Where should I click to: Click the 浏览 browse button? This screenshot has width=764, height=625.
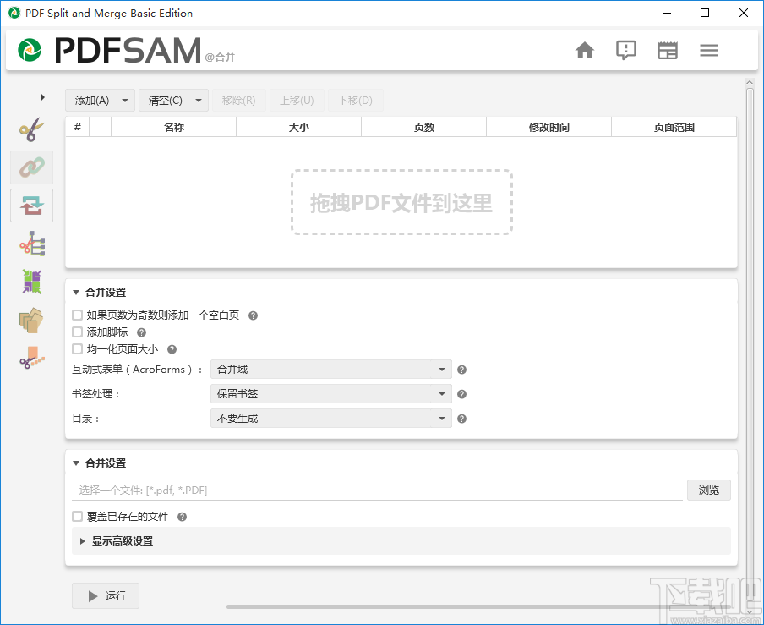pos(708,490)
